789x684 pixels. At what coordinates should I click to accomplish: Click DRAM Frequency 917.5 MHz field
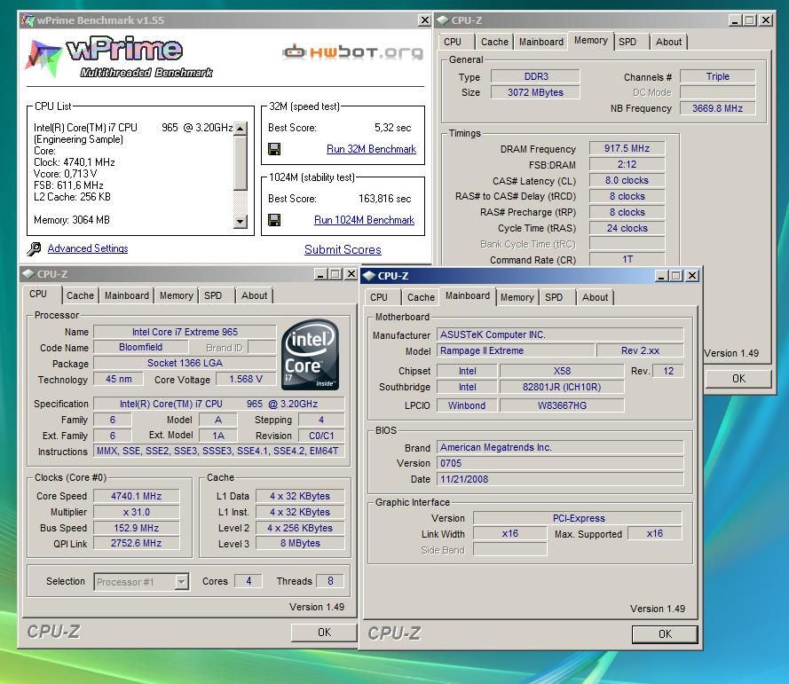[x=627, y=148]
